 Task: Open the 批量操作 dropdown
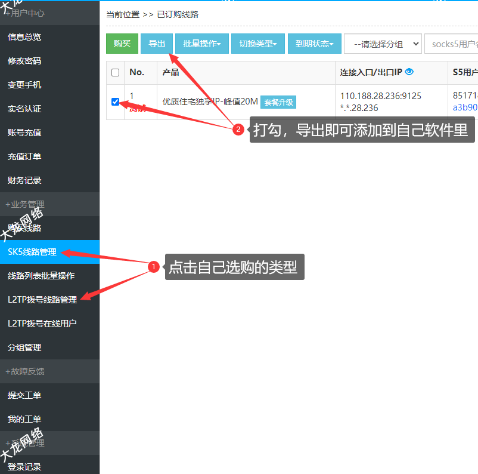point(201,44)
